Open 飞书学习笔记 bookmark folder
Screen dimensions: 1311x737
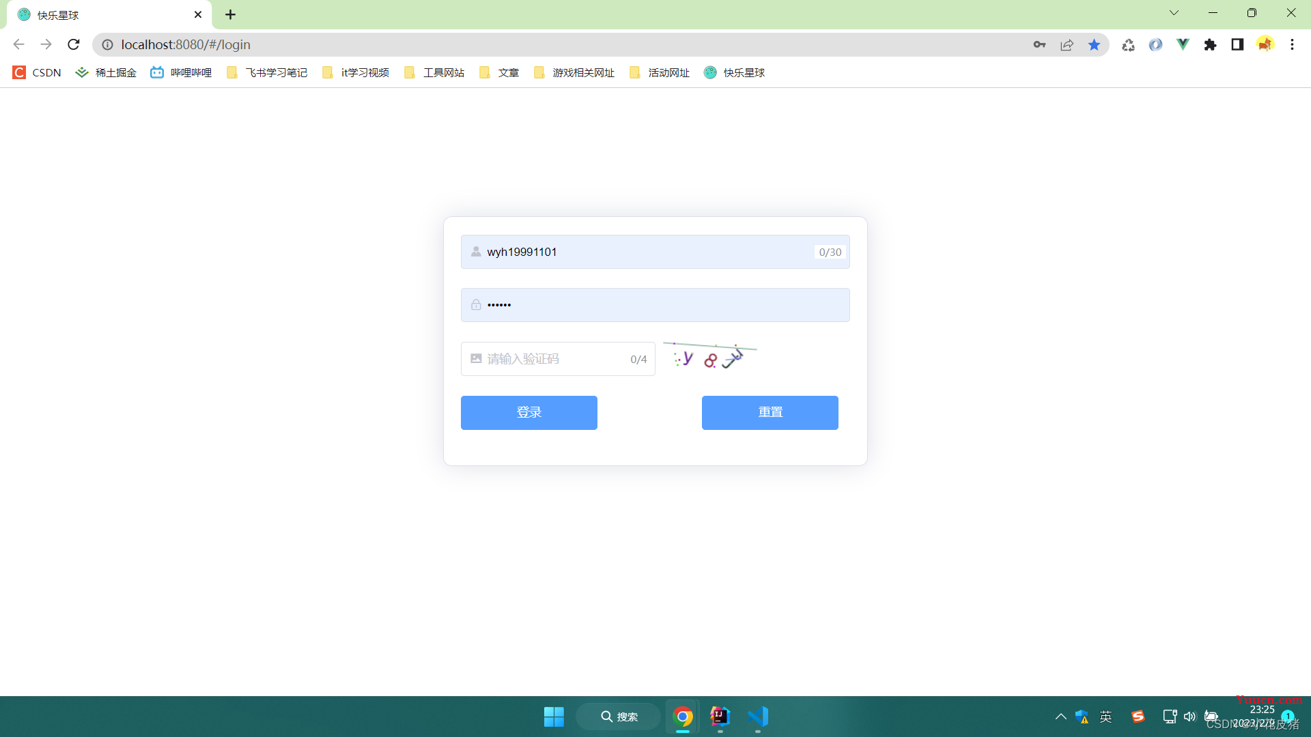tap(267, 72)
